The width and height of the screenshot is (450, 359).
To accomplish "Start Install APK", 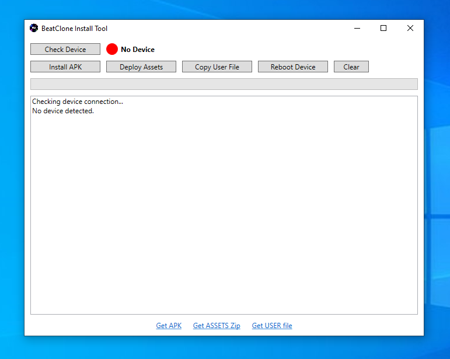I will click(65, 67).
